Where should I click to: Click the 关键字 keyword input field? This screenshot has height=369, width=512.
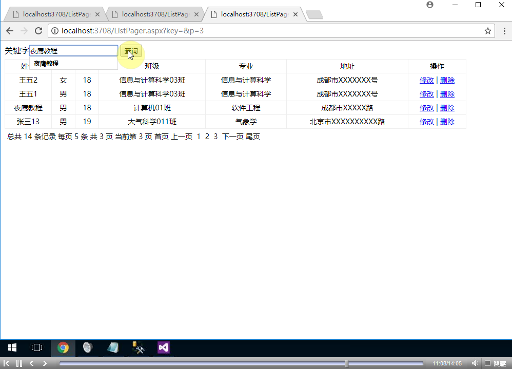pos(73,50)
